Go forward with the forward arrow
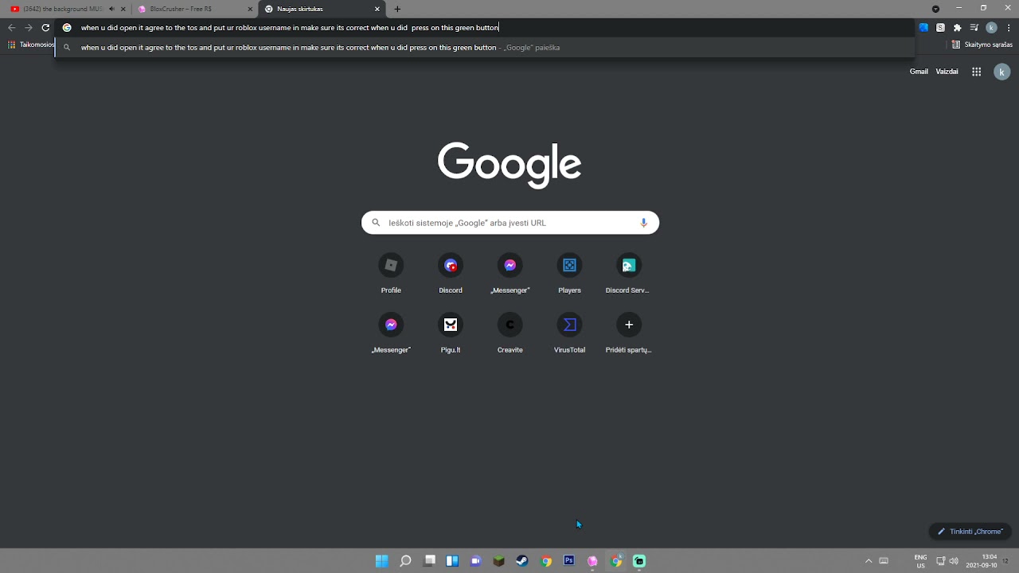This screenshot has height=573, width=1019. click(x=29, y=27)
